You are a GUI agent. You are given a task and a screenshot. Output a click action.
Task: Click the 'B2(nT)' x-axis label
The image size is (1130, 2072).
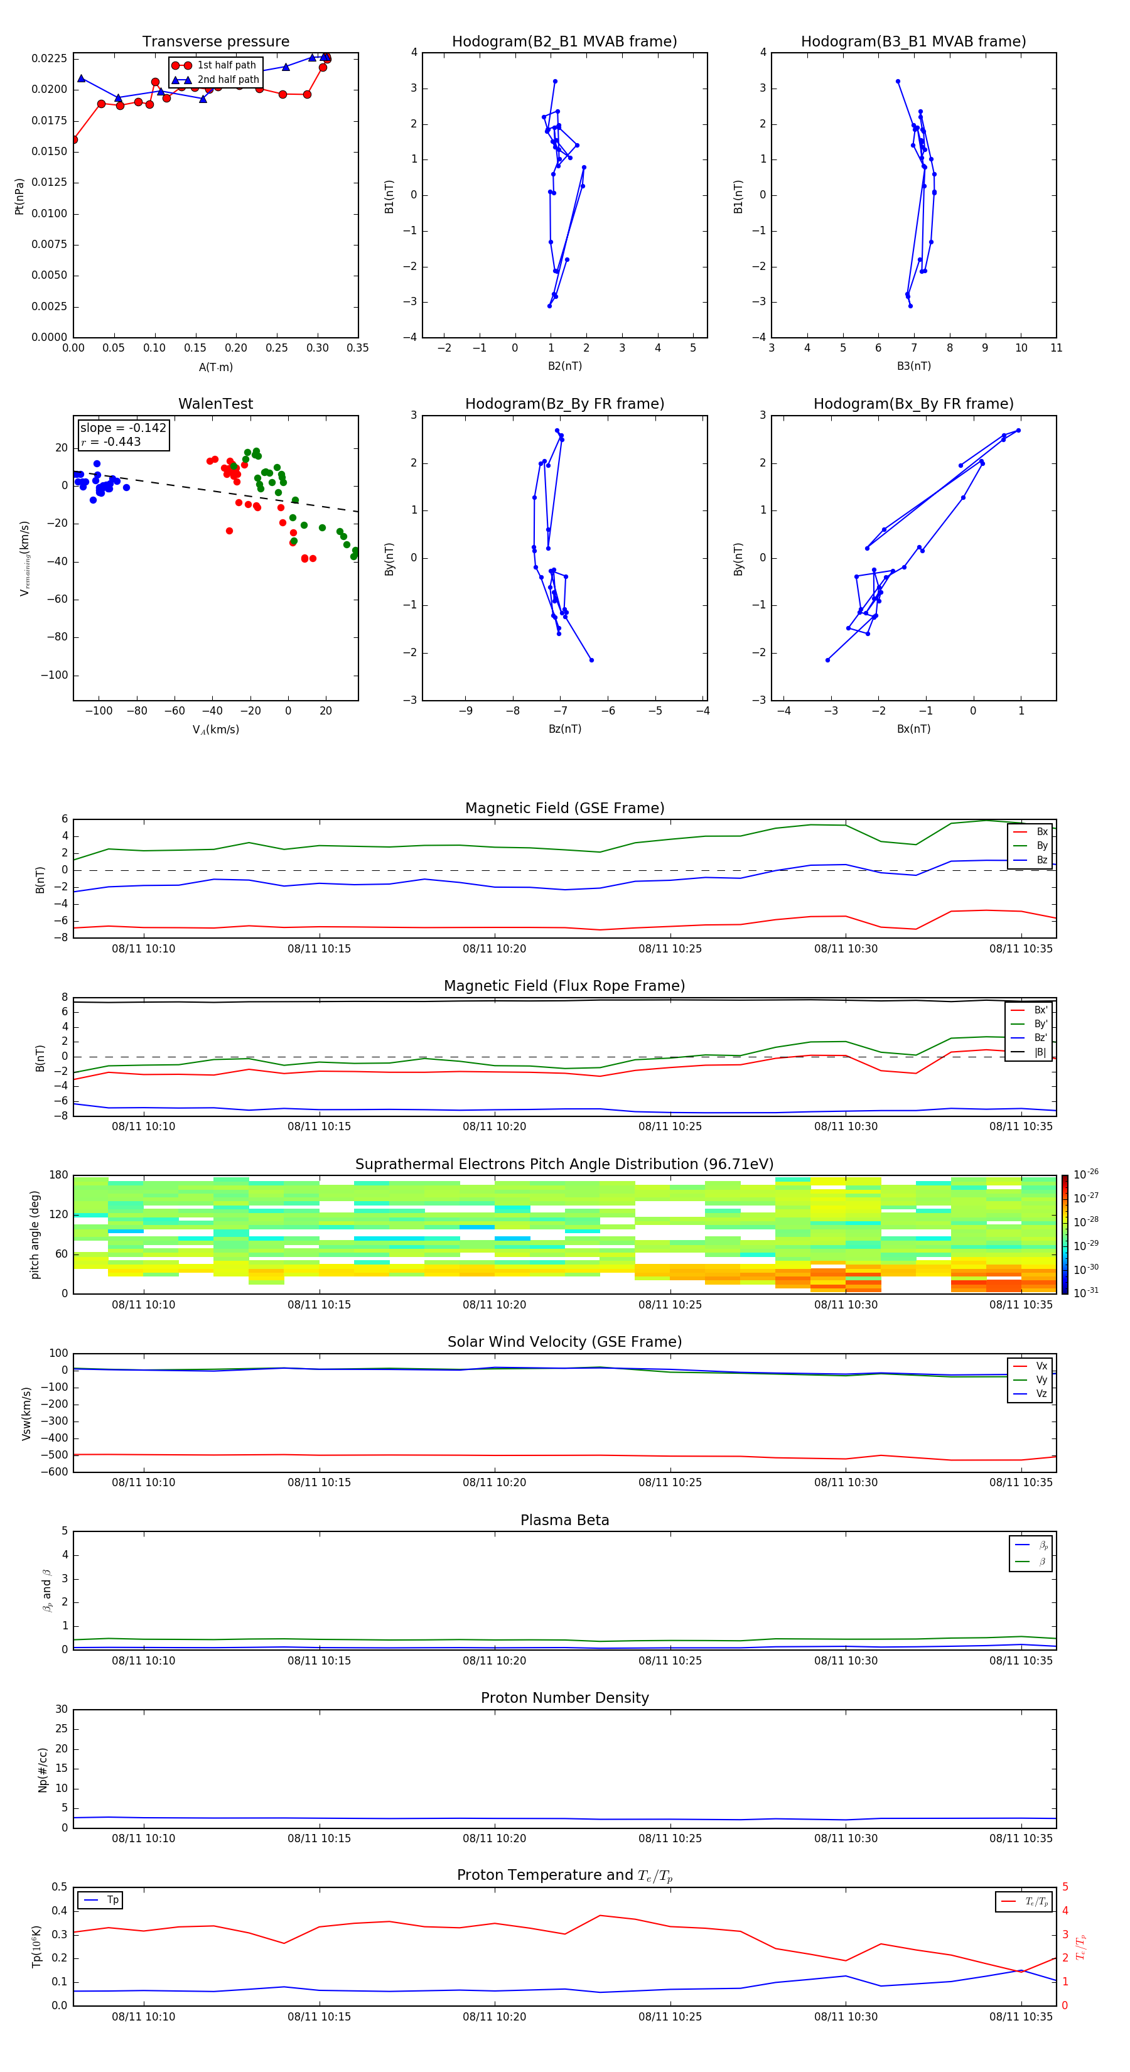point(564,366)
